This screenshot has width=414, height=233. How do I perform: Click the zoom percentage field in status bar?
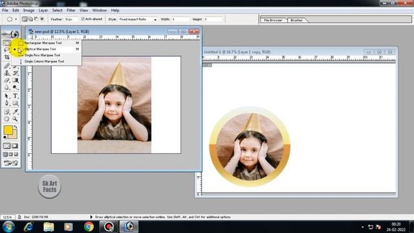(x=8, y=217)
